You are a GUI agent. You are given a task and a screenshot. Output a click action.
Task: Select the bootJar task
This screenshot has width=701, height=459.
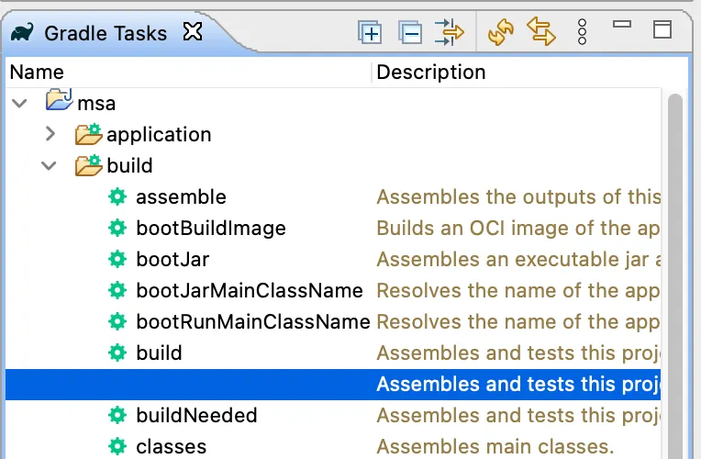pos(164,260)
